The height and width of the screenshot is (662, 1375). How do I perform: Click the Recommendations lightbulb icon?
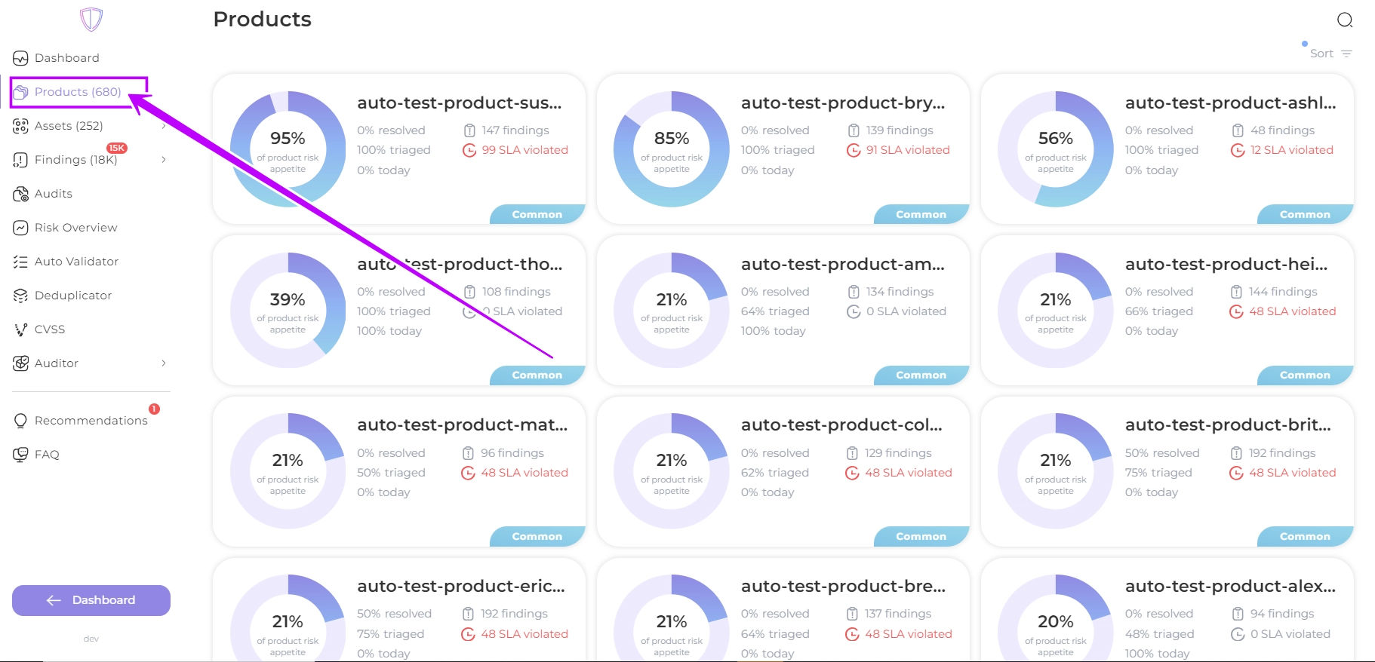click(x=20, y=421)
